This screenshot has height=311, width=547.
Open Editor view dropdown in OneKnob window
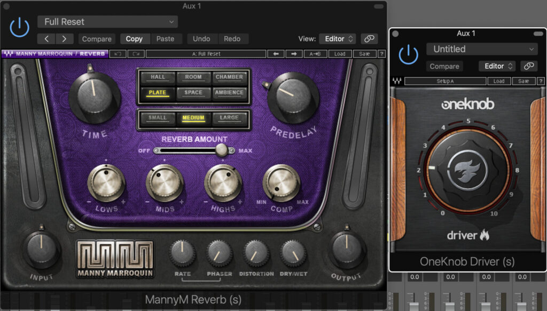[x=497, y=66]
